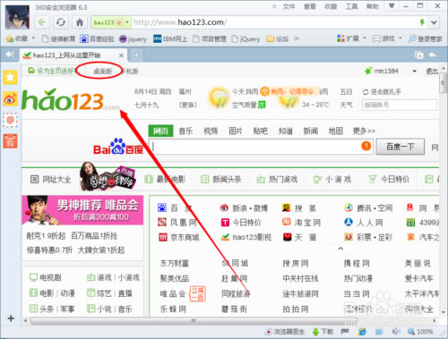Click the horizontal scrollbar at page bottom
The height and width of the screenshot is (339, 448).
(194, 321)
